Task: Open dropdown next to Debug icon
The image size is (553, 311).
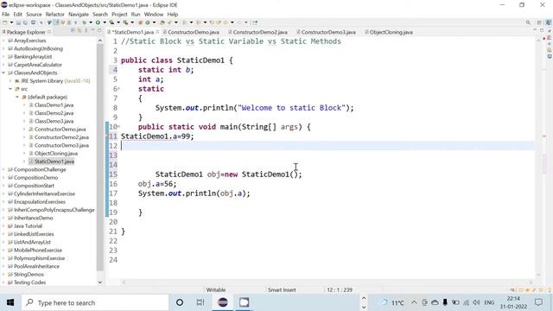Action: [x=91, y=22]
